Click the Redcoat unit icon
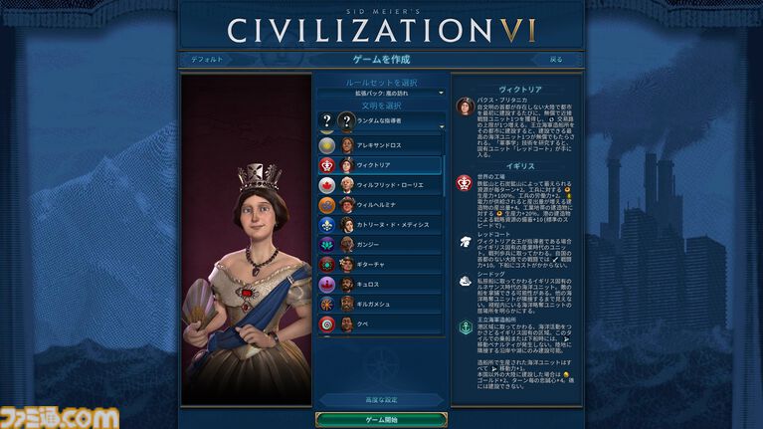 (x=466, y=242)
